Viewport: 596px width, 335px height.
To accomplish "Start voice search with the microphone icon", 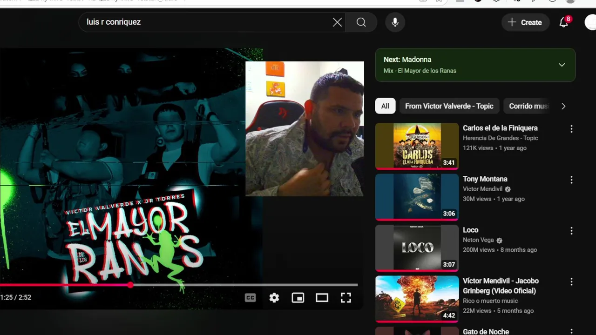I will tap(395, 22).
